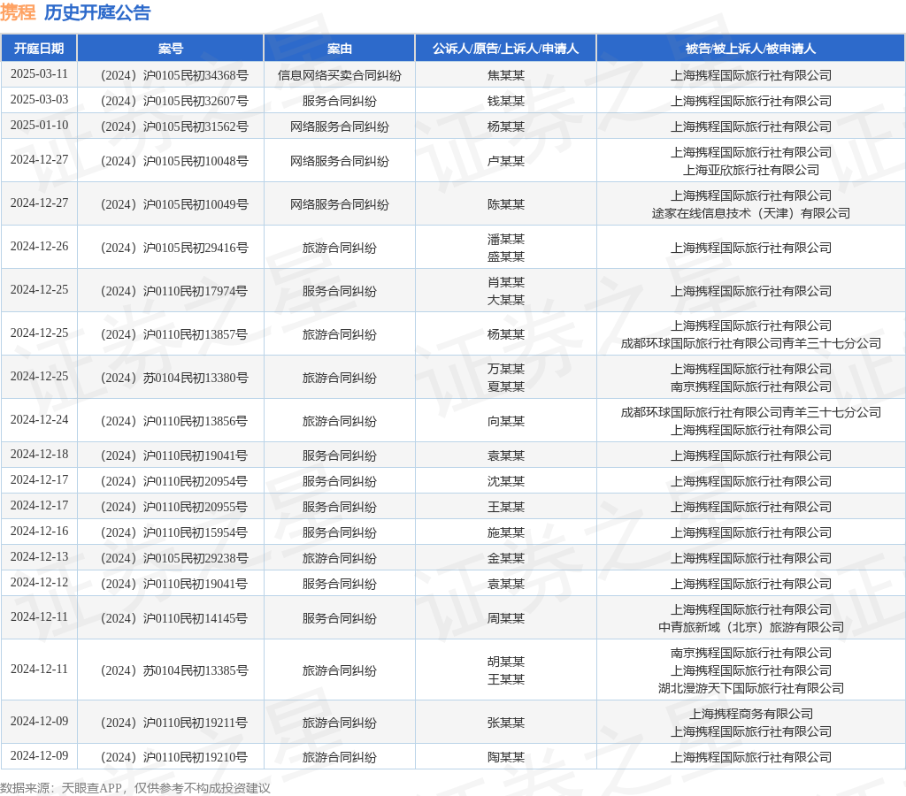Viewport: 906px width, 796px height.
Task: Open defendant 中青旅新域（北京）旅游有限公司
Action: (x=751, y=627)
